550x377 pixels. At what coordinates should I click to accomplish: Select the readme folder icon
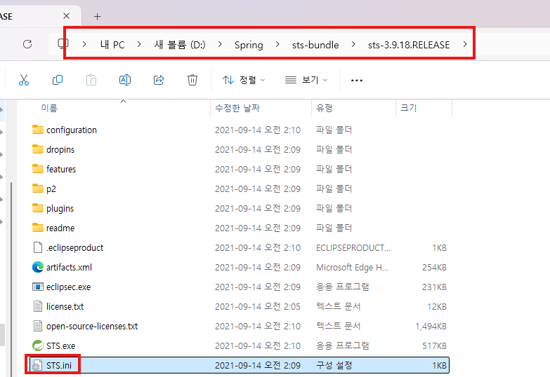click(37, 228)
